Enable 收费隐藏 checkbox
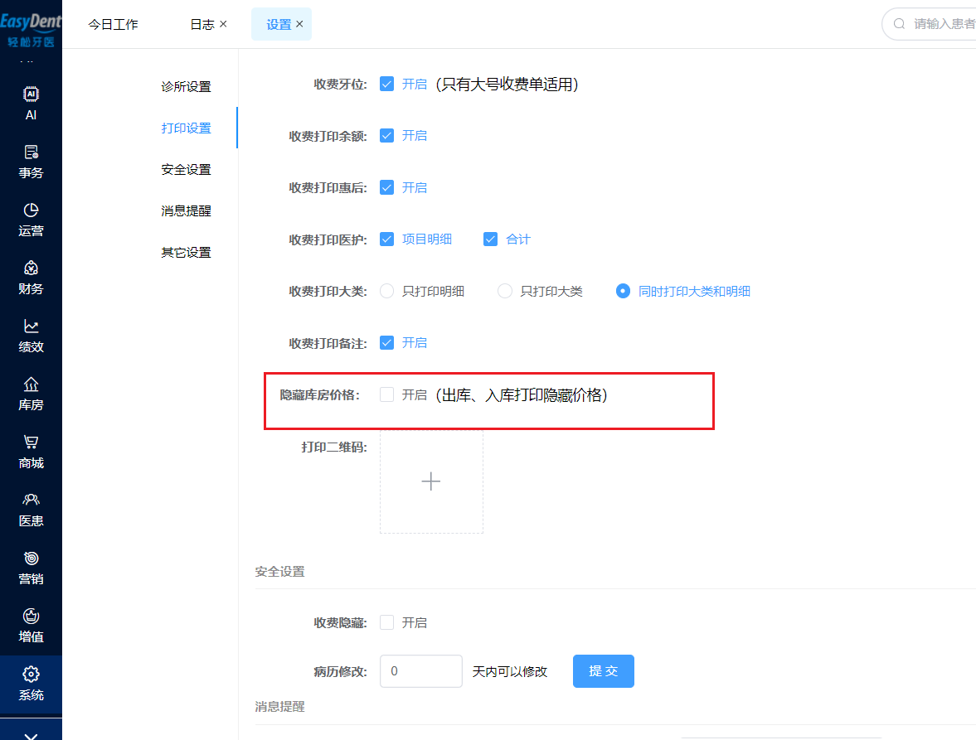 [386, 622]
